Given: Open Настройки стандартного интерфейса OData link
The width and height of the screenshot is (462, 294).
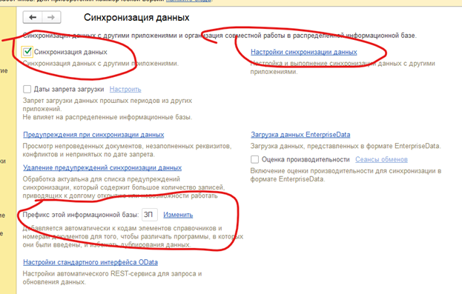Looking at the screenshot, I should 90,262.
